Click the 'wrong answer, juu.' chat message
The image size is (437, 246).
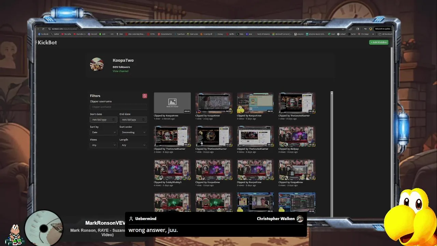(x=153, y=230)
